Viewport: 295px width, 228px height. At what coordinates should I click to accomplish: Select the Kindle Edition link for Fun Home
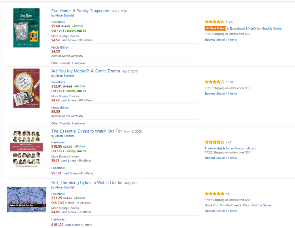pyautogui.click(x=60, y=48)
